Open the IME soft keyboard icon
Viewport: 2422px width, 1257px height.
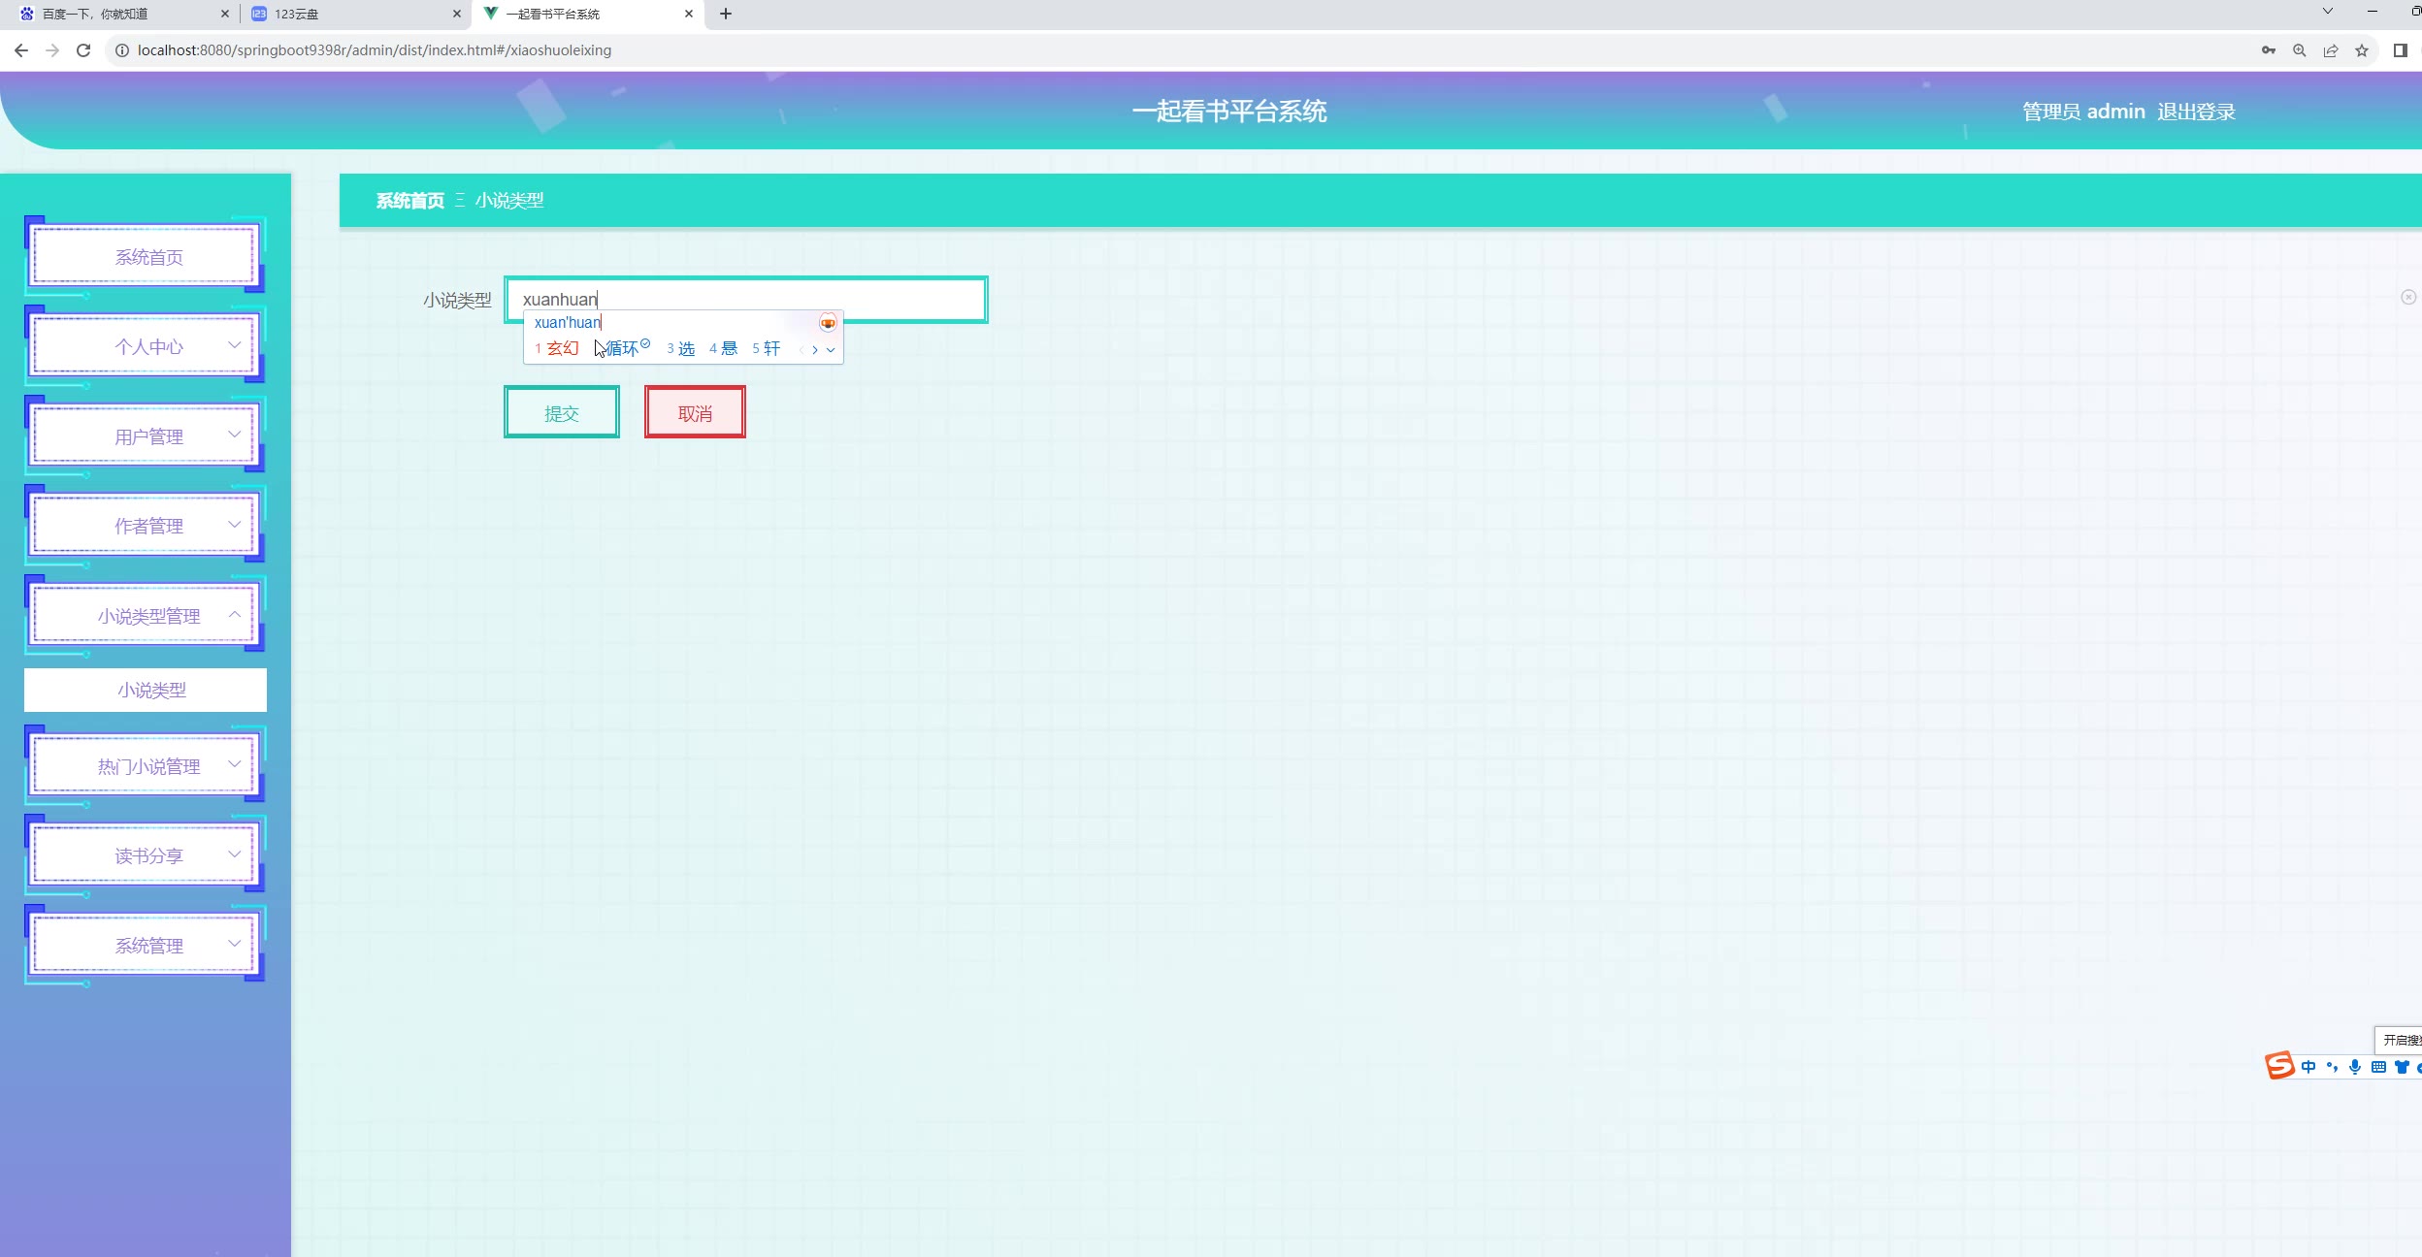(2378, 1067)
